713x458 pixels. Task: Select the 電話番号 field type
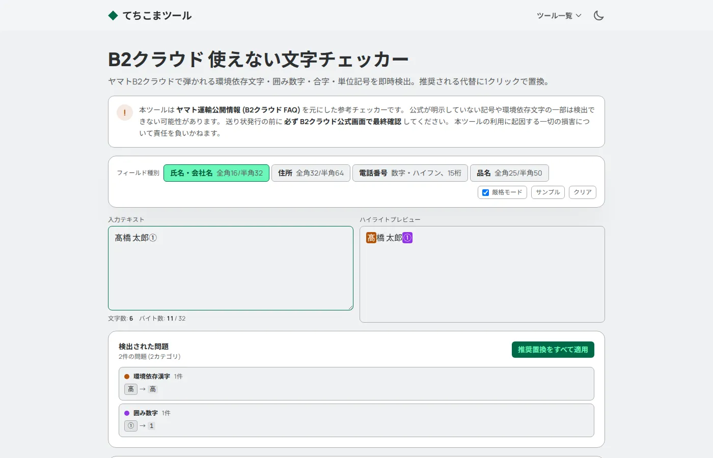point(410,173)
